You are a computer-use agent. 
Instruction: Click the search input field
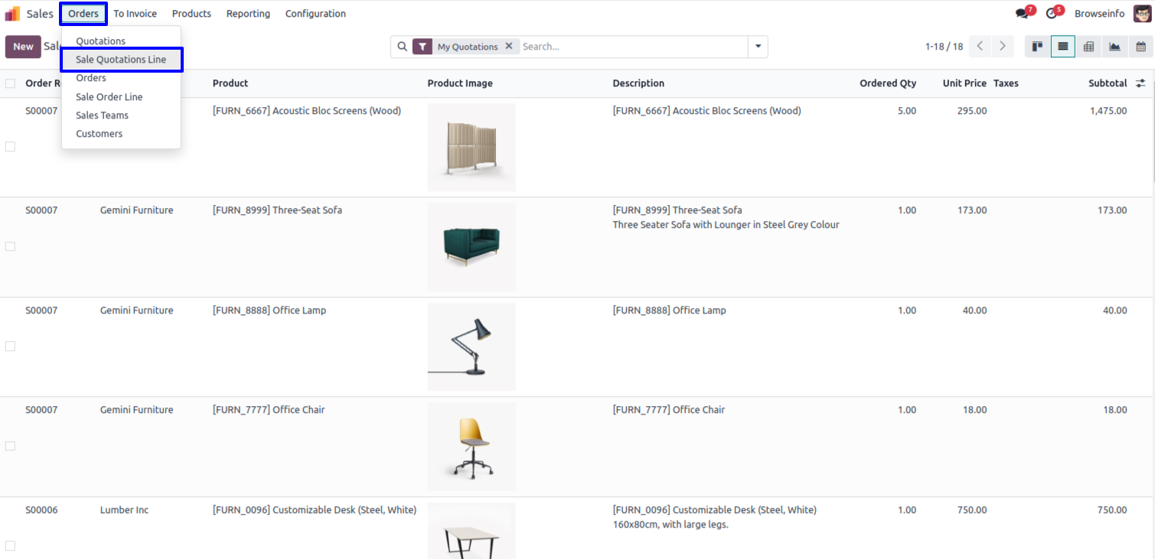click(632, 47)
